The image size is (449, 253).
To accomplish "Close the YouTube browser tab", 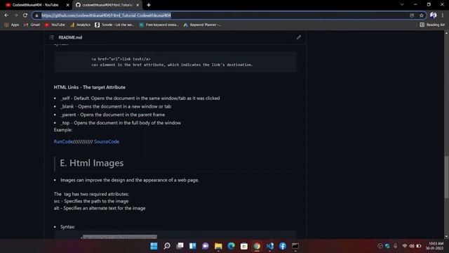I will [67, 5].
